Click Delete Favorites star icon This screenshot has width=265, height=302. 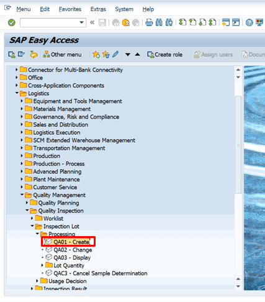pyautogui.click(x=106, y=55)
